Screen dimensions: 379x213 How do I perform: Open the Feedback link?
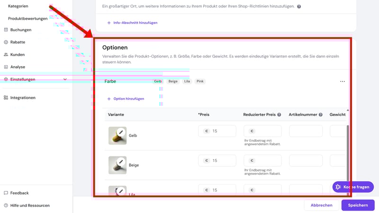pos(19,193)
